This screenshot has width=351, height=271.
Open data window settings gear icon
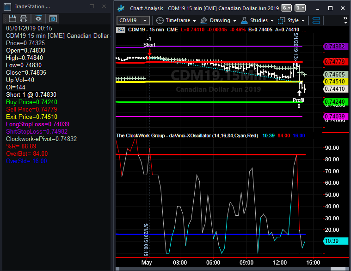(53, 19)
